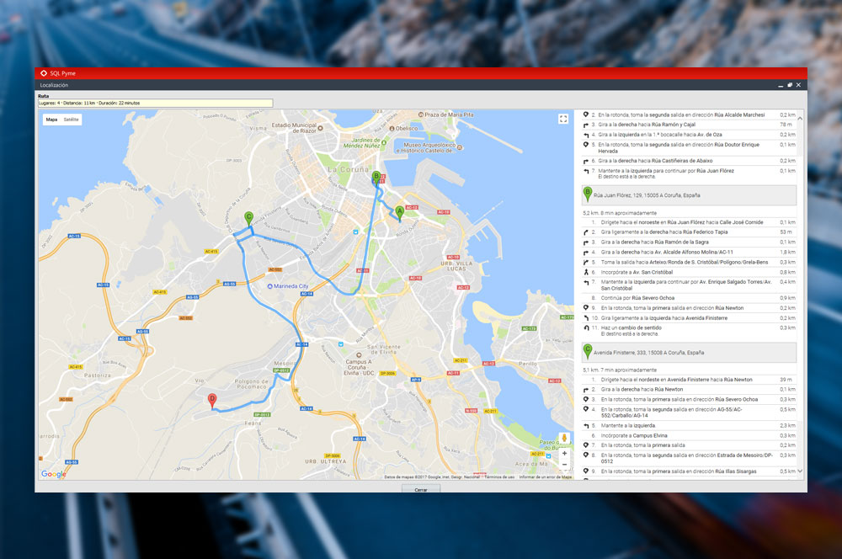The height and width of the screenshot is (559, 842).
Task: Click green map marker B
Action: click(x=376, y=178)
